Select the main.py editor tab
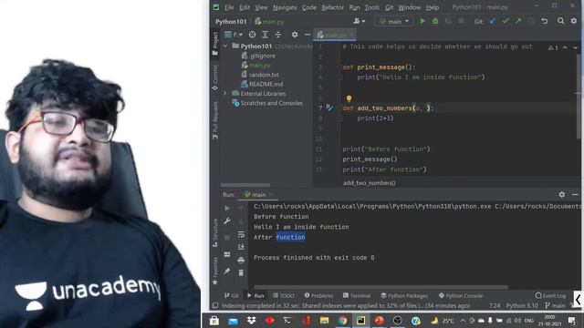584x328 pixels. pyautogui.click(x=335, y=35)
